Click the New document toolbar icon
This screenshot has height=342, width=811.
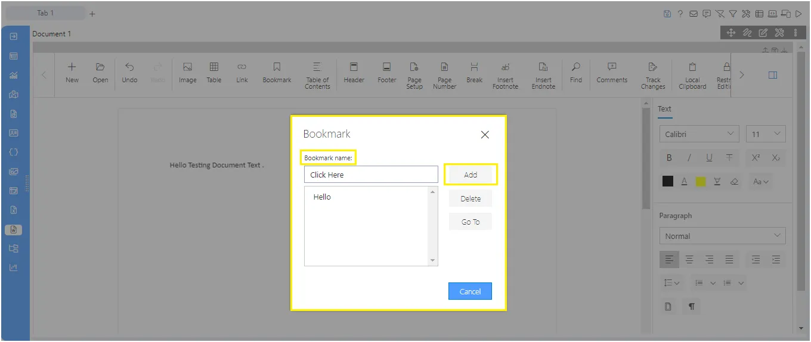coord(72,74)
